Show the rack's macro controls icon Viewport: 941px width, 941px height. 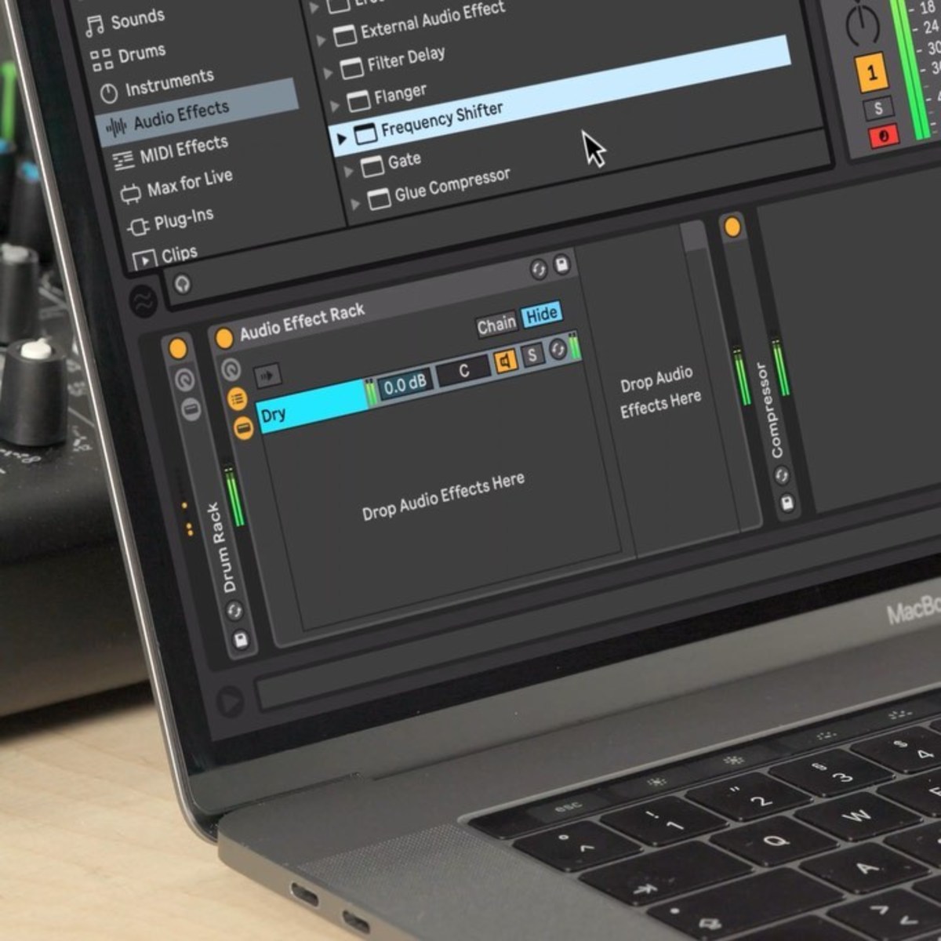click(x=231, y=369)
